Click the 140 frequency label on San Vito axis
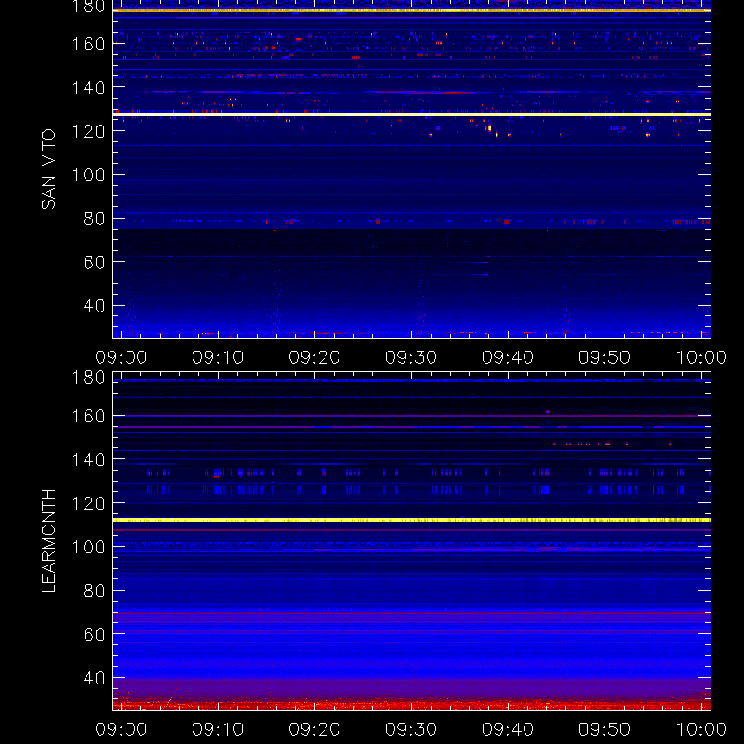This screenshot has width=744, height=744. coord(88,87)
